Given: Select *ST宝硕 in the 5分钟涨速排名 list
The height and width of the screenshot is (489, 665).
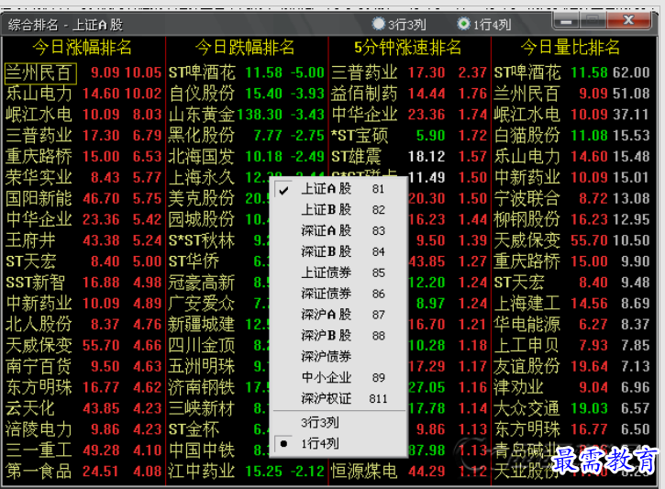Looking at the screenshot, I should pyautogui.click(x=360, y=136).
